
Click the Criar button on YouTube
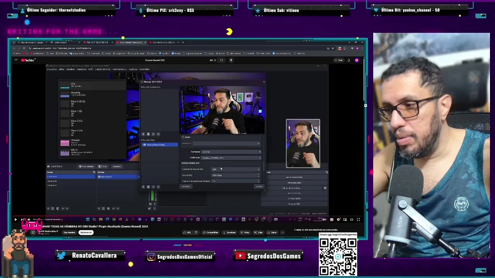(339, 60)
